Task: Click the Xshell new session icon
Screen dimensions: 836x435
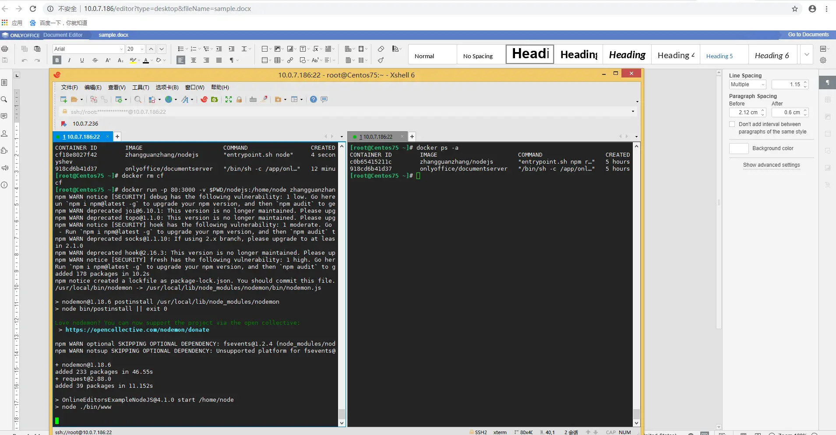Action: point(63,100)
